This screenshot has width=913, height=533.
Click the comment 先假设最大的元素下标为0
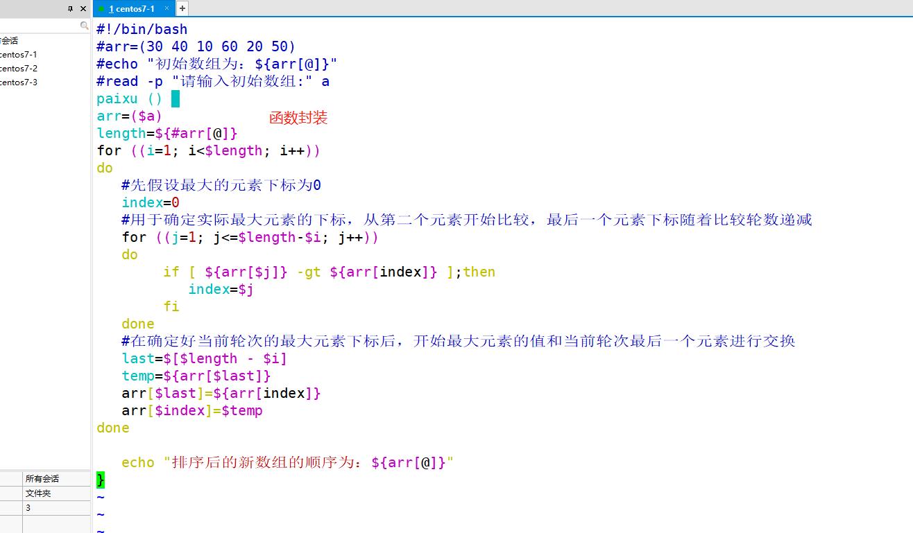point(221,185)
